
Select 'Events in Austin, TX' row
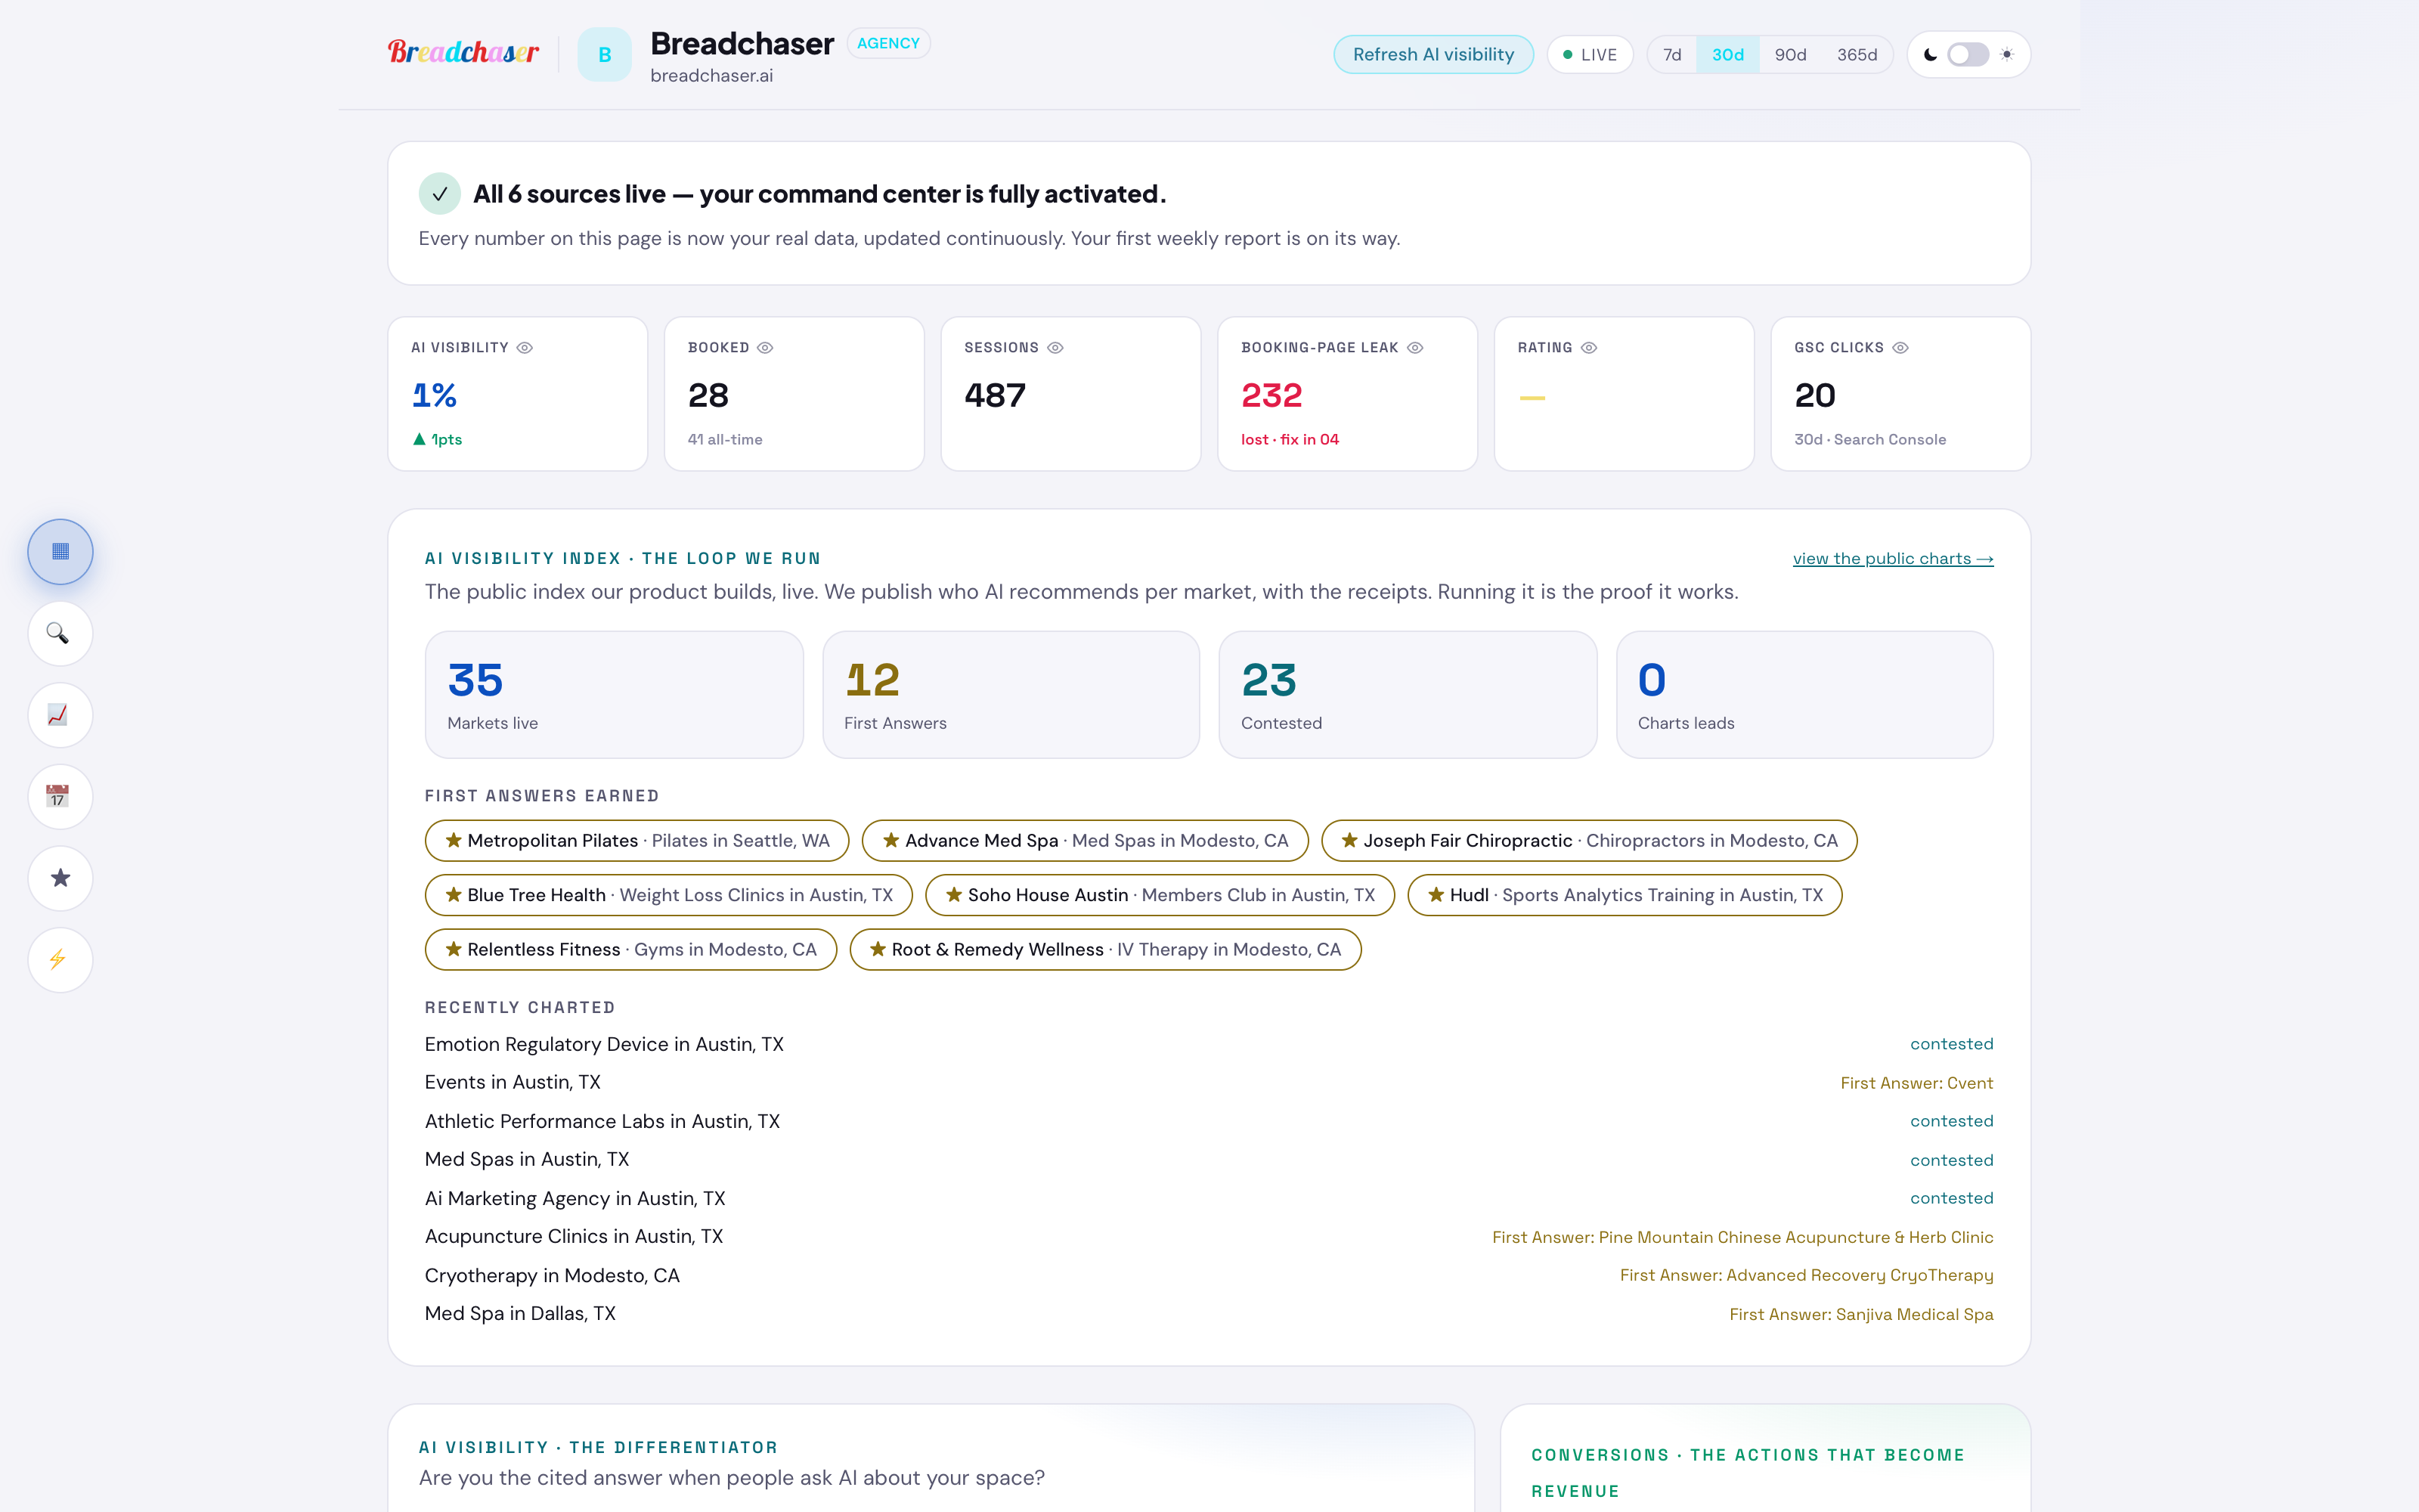click(x=1209, y=1083)
